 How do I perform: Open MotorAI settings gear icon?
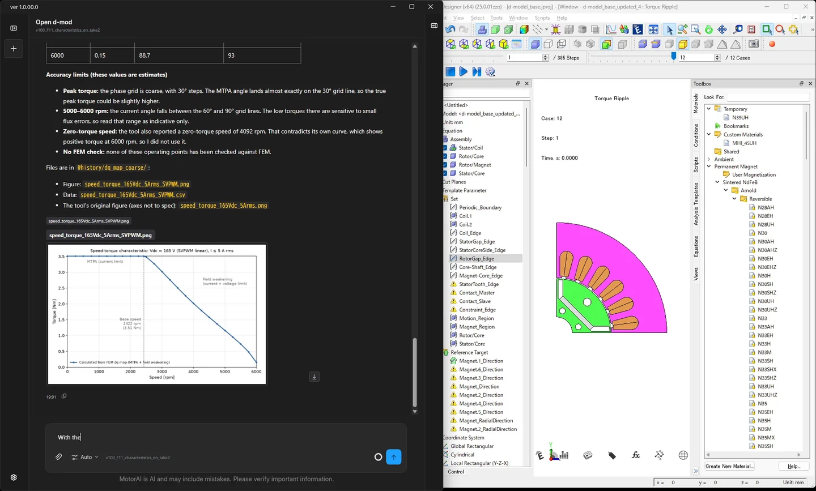tap(14, 477)
